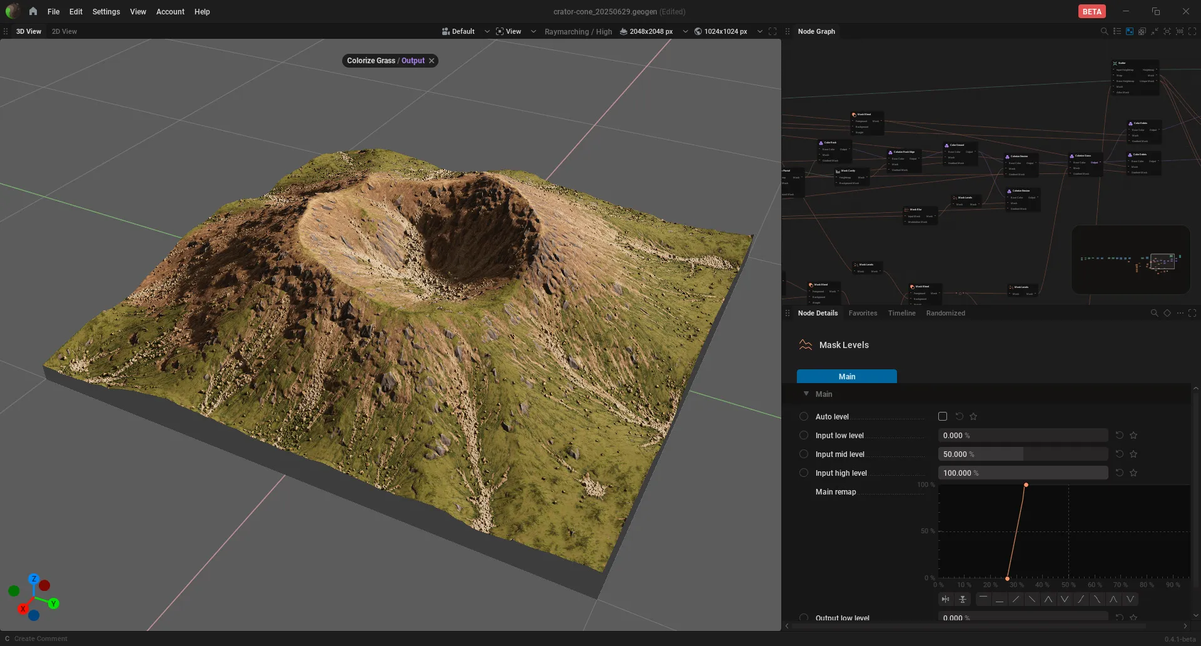
Task: Click the home icon in the title bar
Action: (33, 11)
